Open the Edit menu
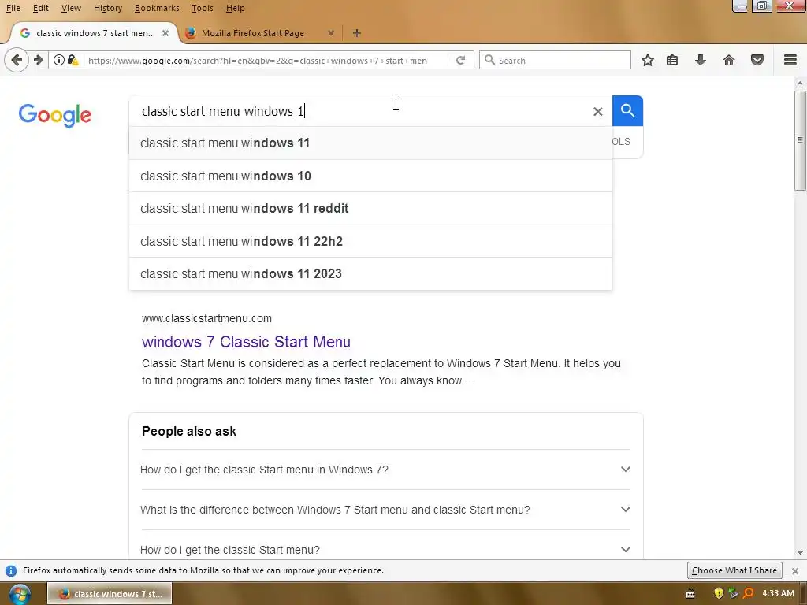Screen dimensions: 807x605 [x=41, y=8]
